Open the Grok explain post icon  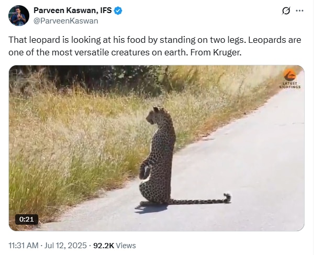click(286, 10)
